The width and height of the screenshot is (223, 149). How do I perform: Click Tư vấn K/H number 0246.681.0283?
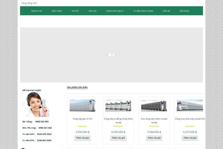click(44, 140)
